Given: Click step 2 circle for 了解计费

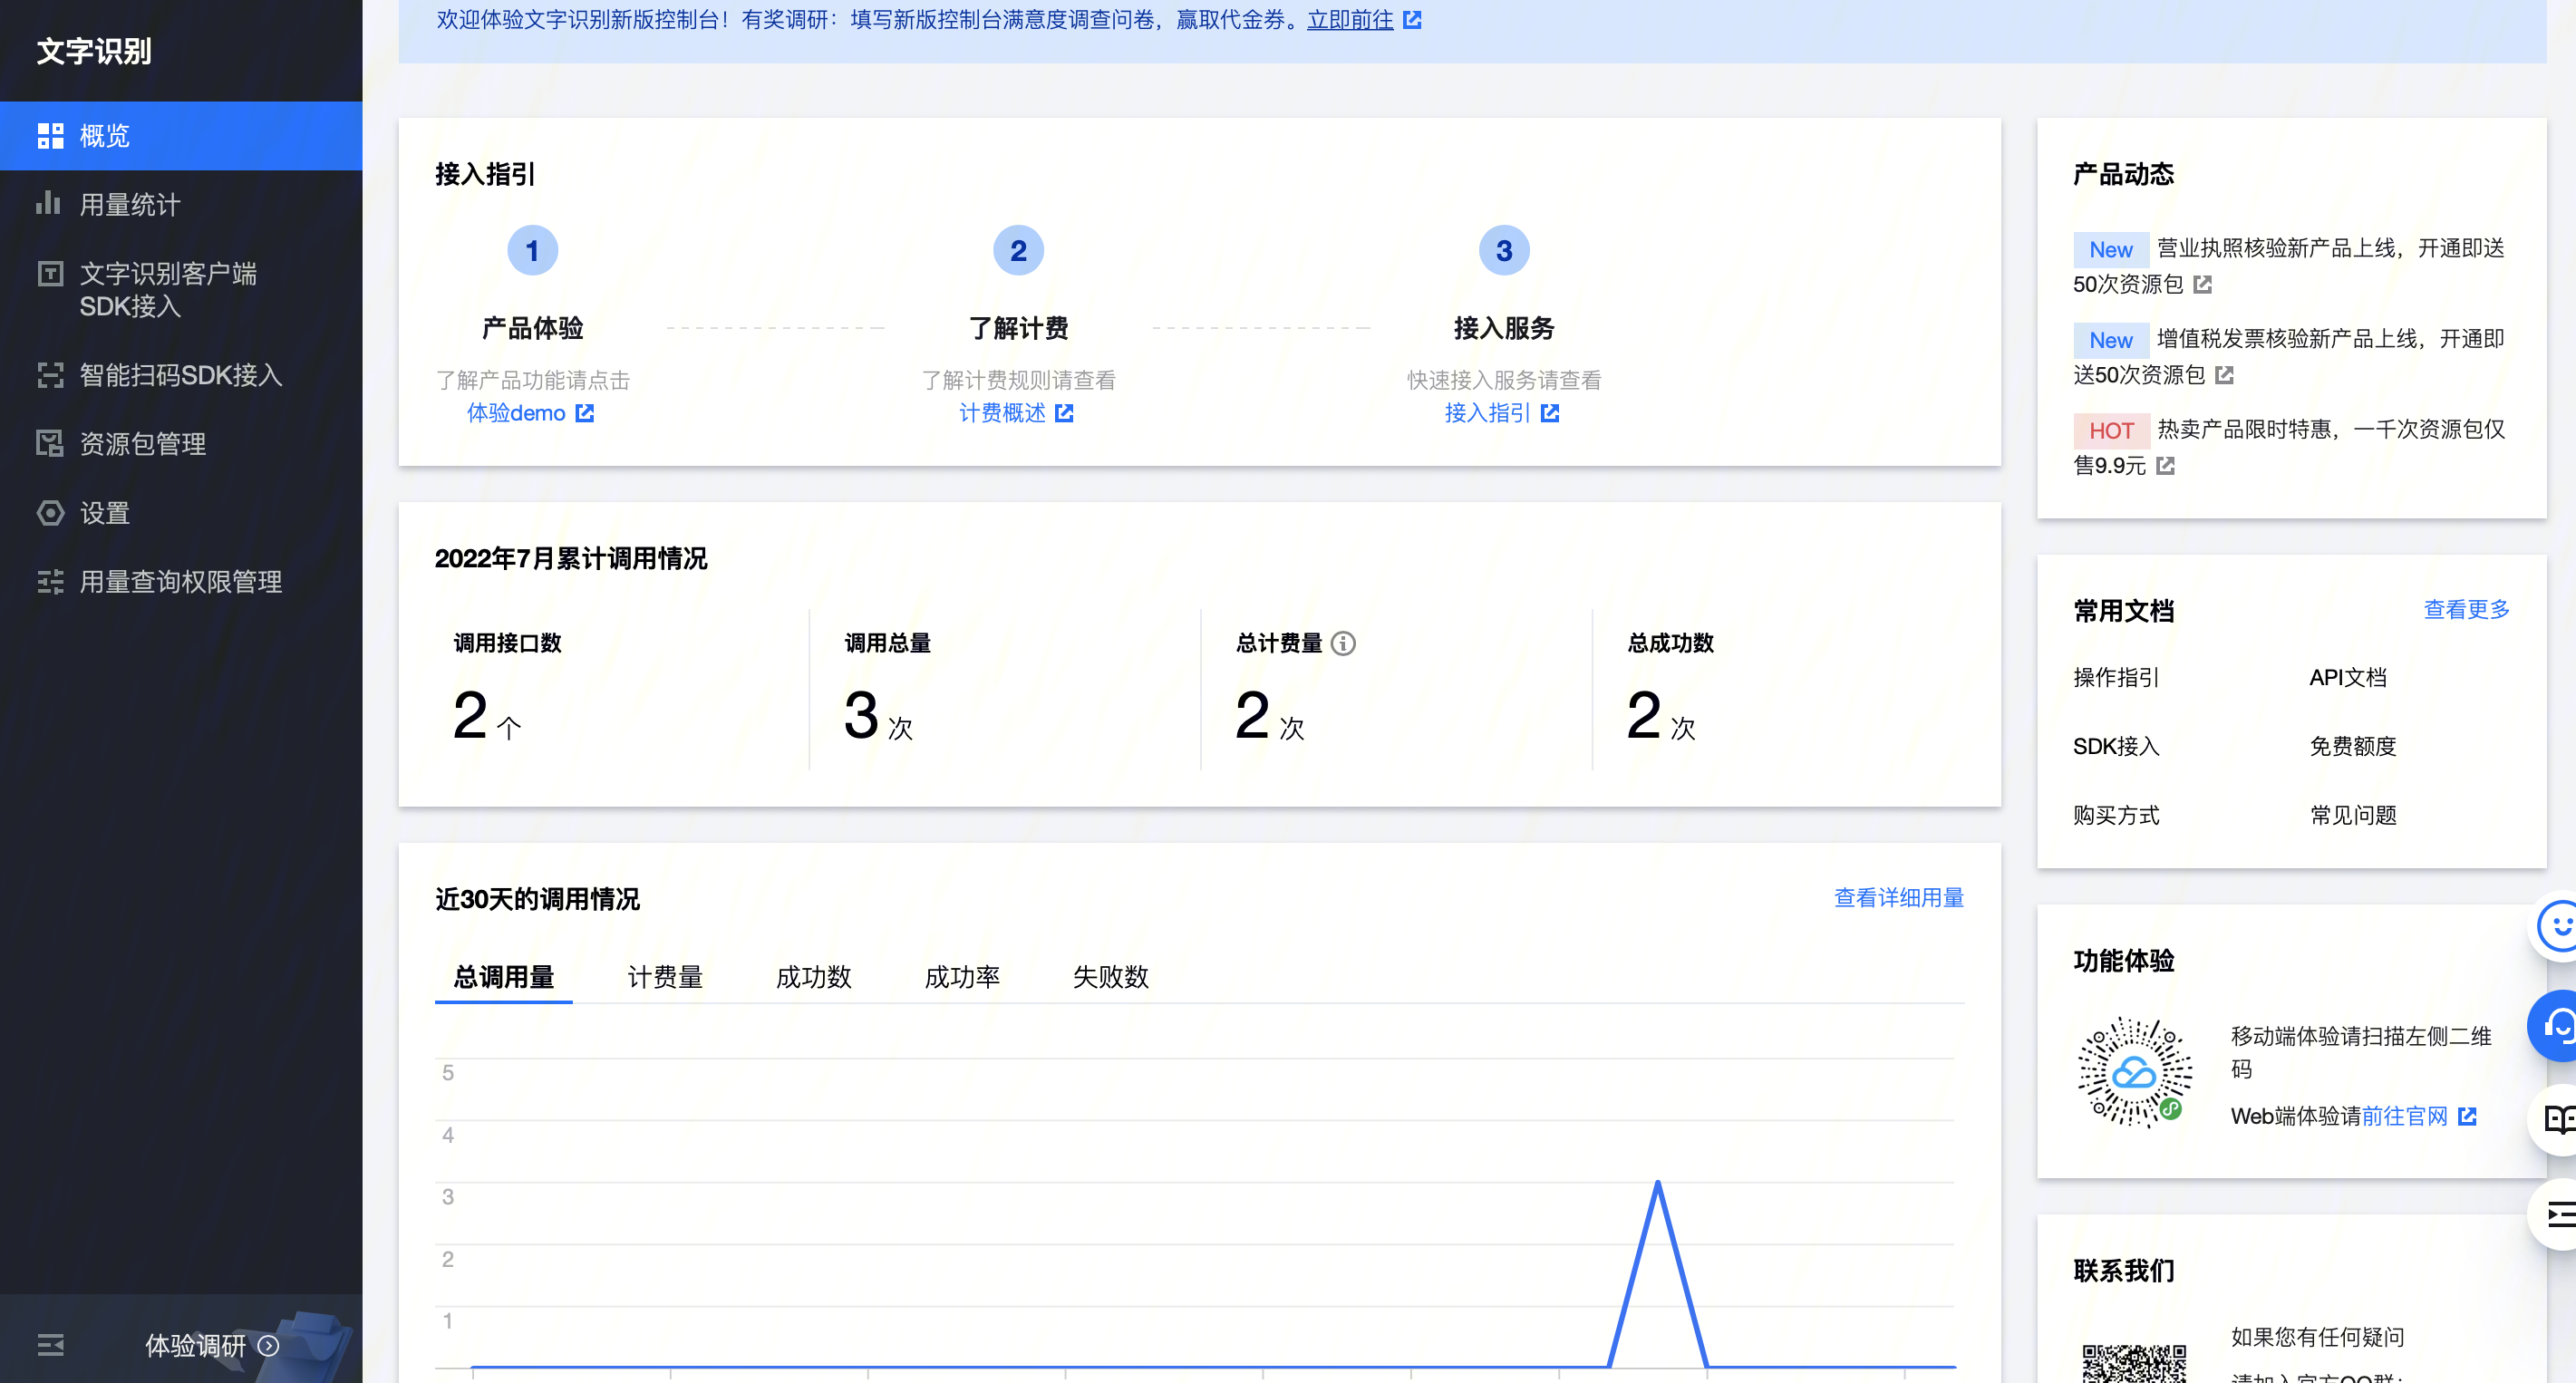Looking at the screenshot, I should [1018, 250].
